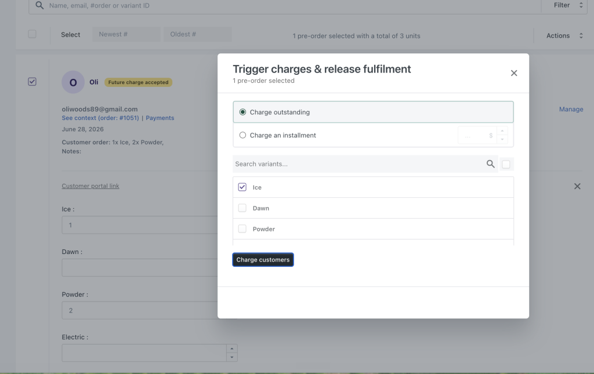The width and height of the screenshot is (594, 374).
Task: Click the Charge customers button
Action: 263,260
